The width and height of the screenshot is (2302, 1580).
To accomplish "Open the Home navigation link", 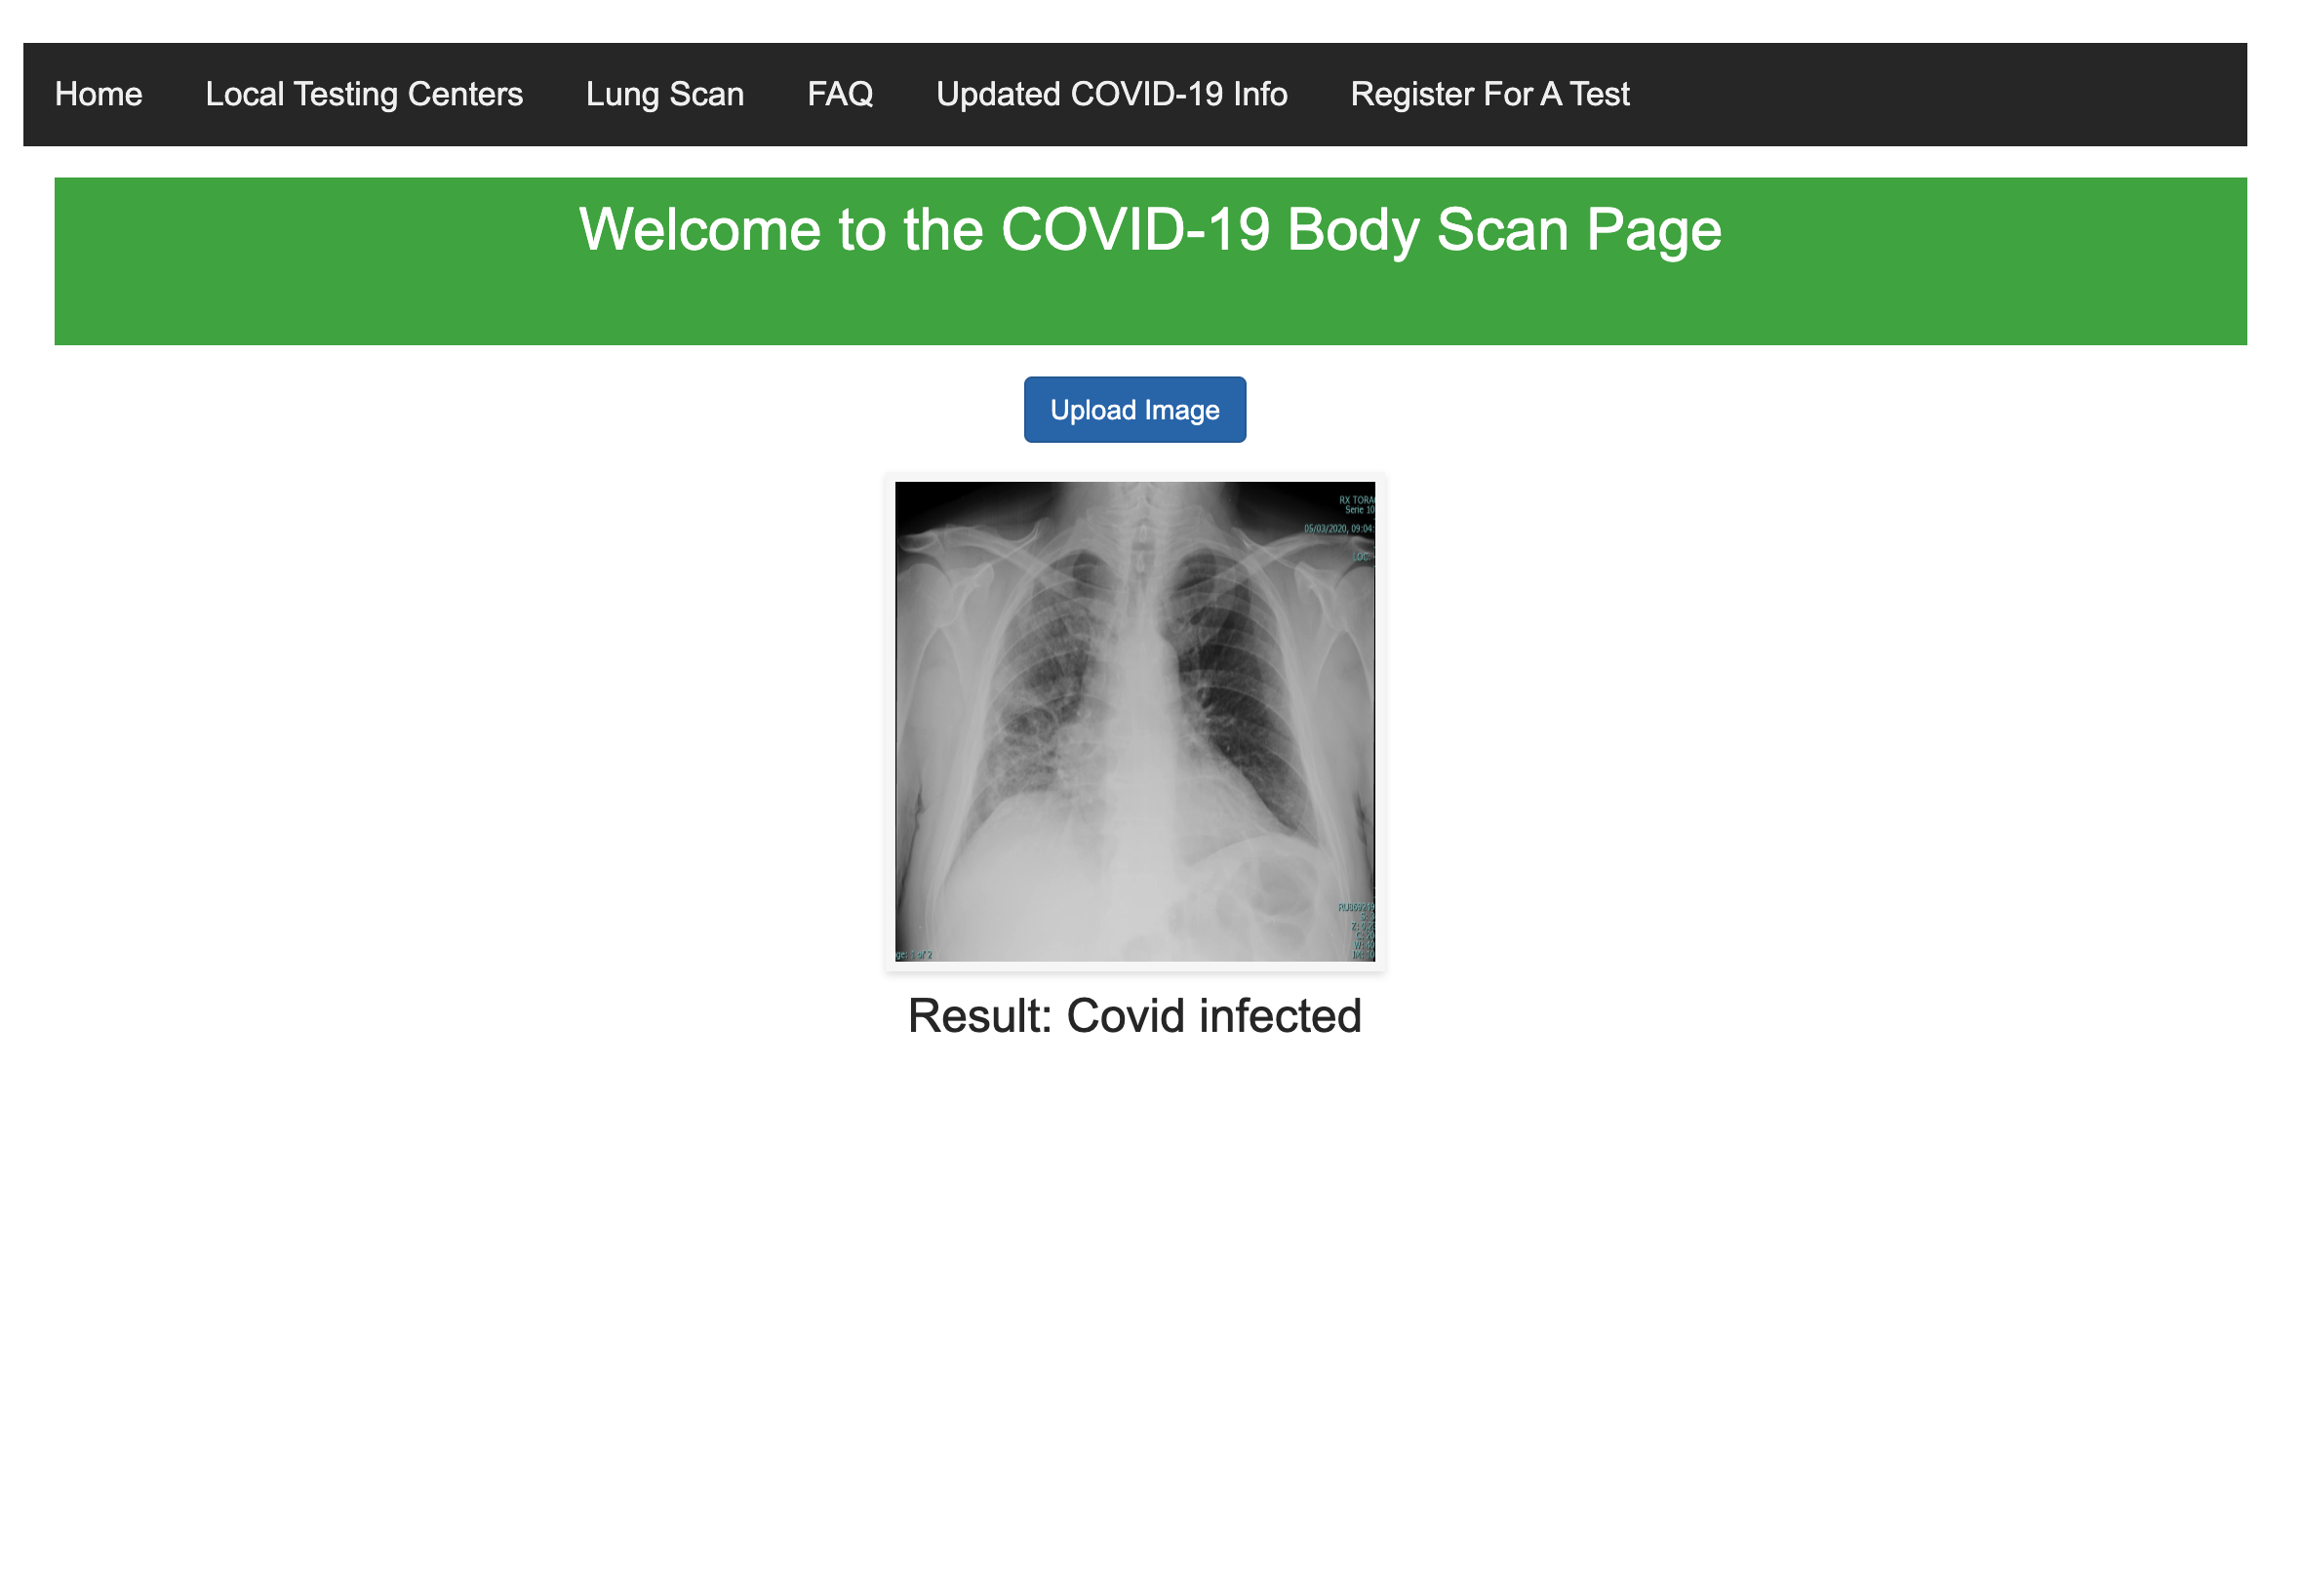I will coord(99,94).
